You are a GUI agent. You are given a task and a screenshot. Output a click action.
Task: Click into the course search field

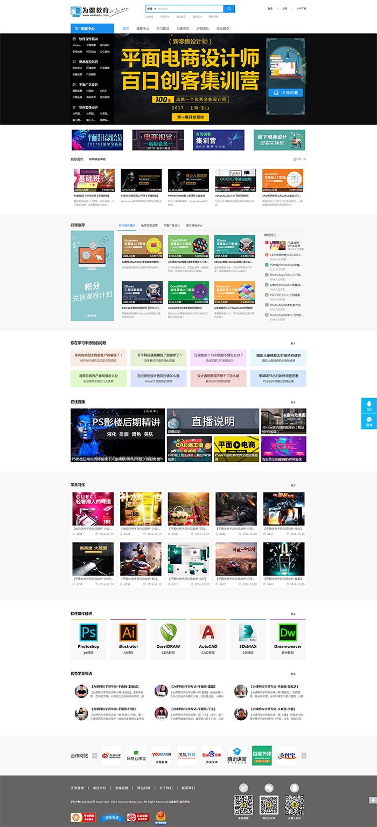(x=190, y=9)
